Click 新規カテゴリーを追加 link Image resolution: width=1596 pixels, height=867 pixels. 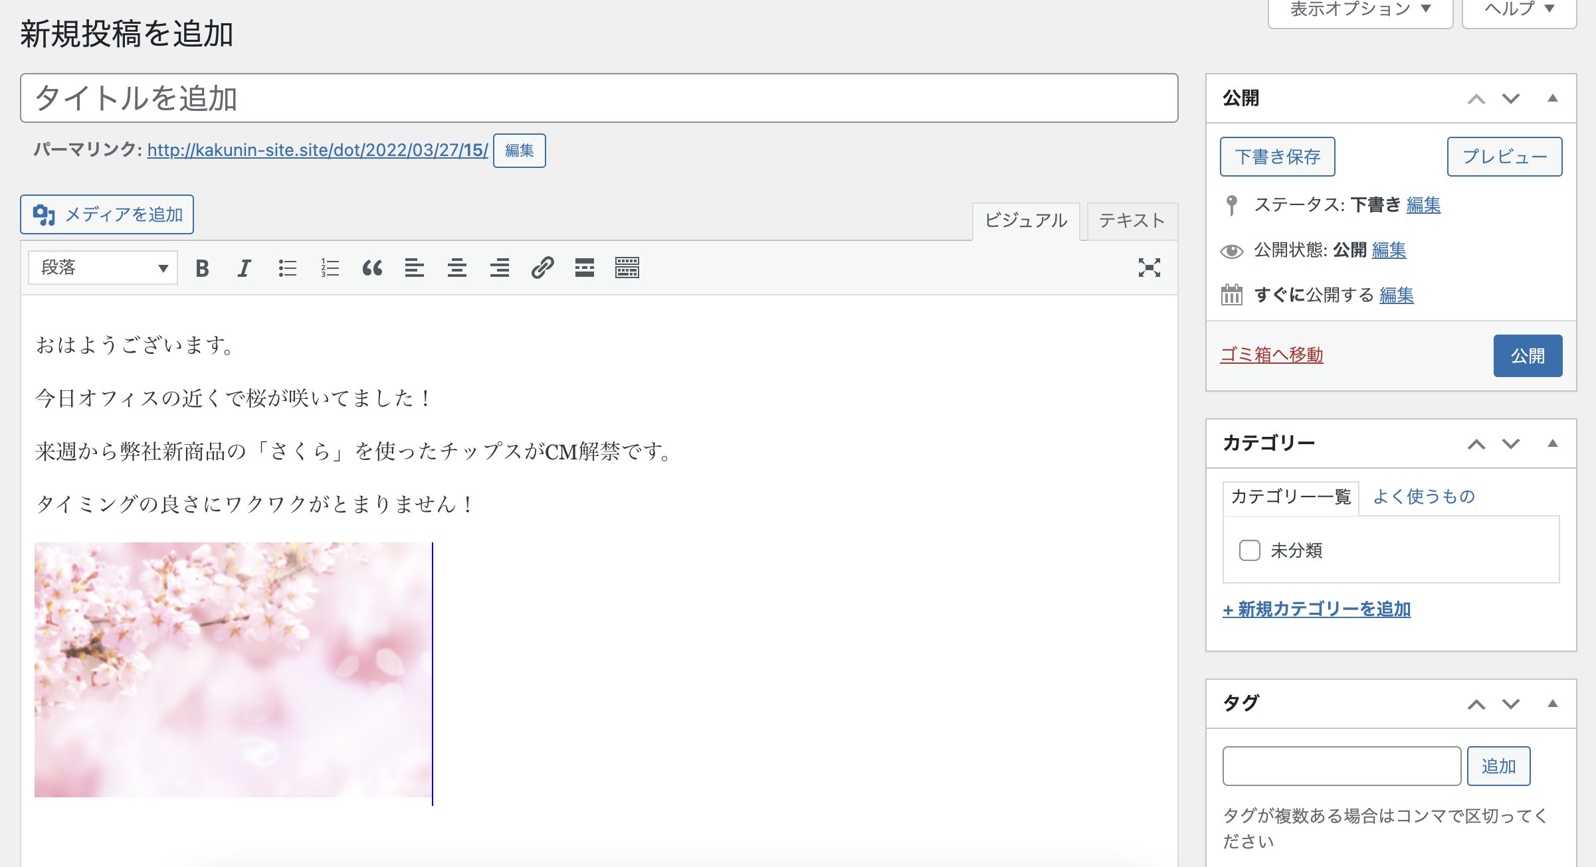click(x=1317, y=609)
